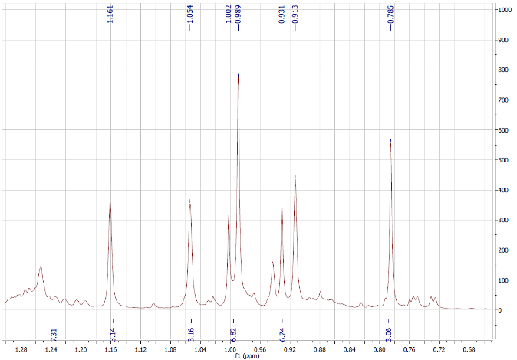Click the 500 tick on intensity axis

pyautogui.click(x=501, y=160)
